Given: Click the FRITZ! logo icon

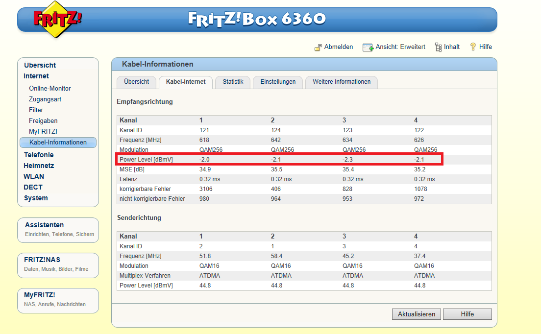Looking at the screenshot, I should pyautogui.click(x=57, y=19).
